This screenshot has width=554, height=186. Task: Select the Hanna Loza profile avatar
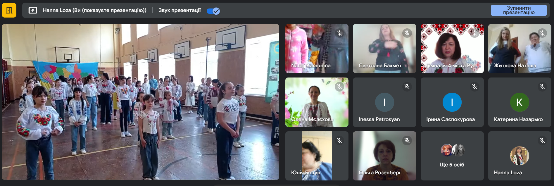[x=520, y=156]
